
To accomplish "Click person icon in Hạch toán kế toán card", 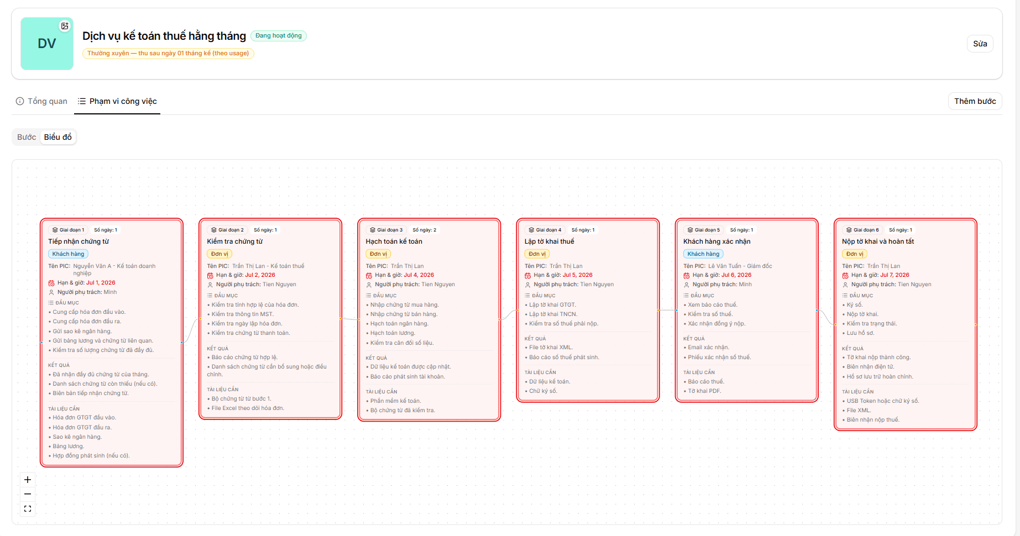I will [x=369, y=285].
